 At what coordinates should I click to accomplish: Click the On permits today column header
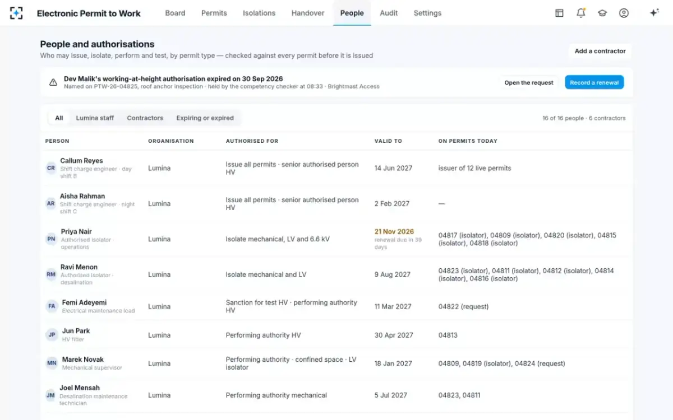click(x=468, y=141)
